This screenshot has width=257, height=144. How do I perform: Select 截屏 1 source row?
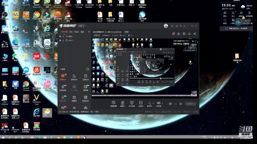[74, 36]
